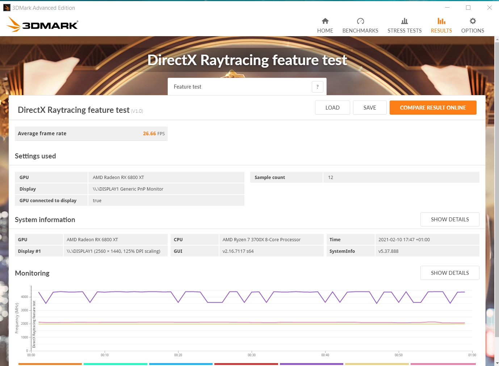Image resolution: width=499 pixels, height=366 pixels.
Task: Click the LOAD button
Action: point(332,107)
